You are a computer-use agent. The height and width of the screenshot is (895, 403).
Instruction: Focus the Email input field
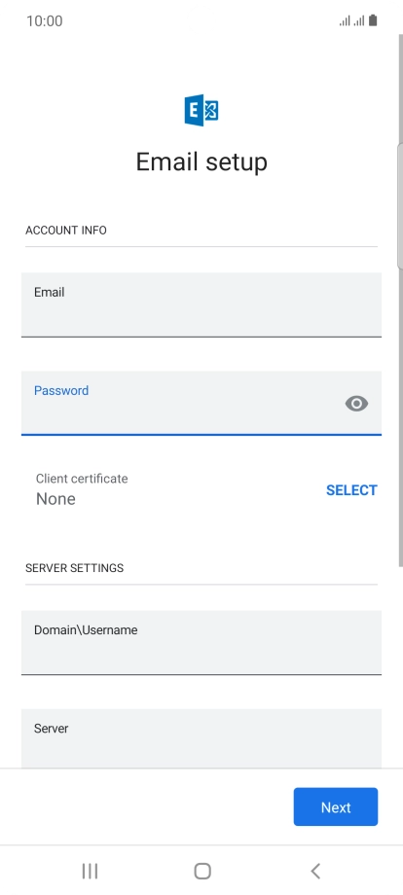point(201,304)
